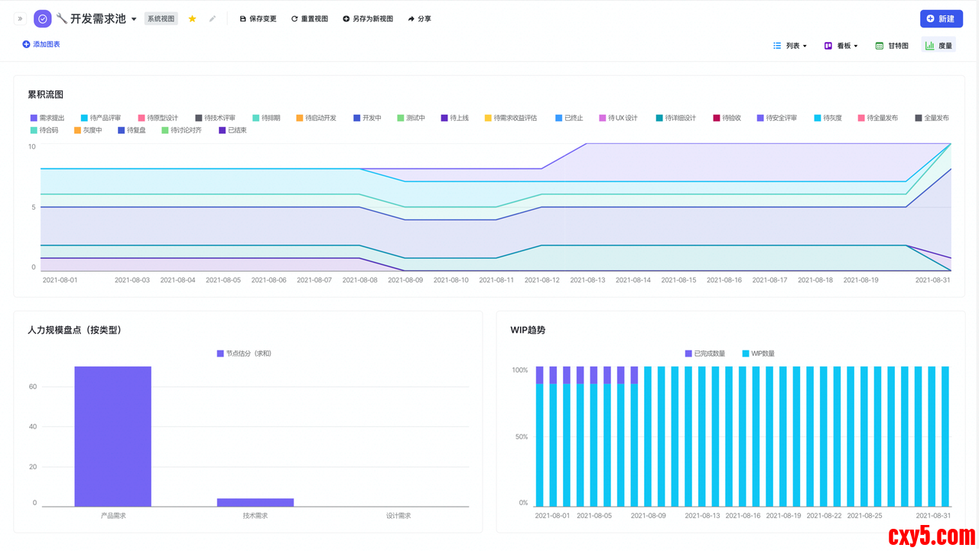Expand the 列表 view dropdown
Image resolution: width=979 pixels, height=551 pixels.
790,46
